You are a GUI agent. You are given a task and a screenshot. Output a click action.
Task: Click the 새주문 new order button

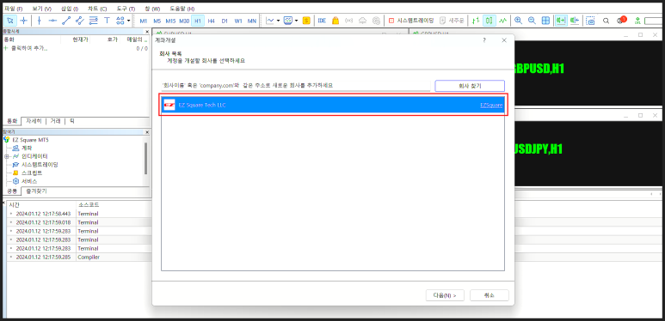coord(453,21)
